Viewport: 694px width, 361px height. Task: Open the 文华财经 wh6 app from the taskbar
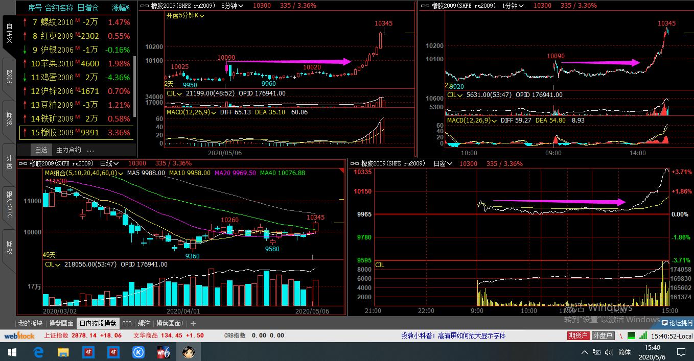click(x=163, y=352)
